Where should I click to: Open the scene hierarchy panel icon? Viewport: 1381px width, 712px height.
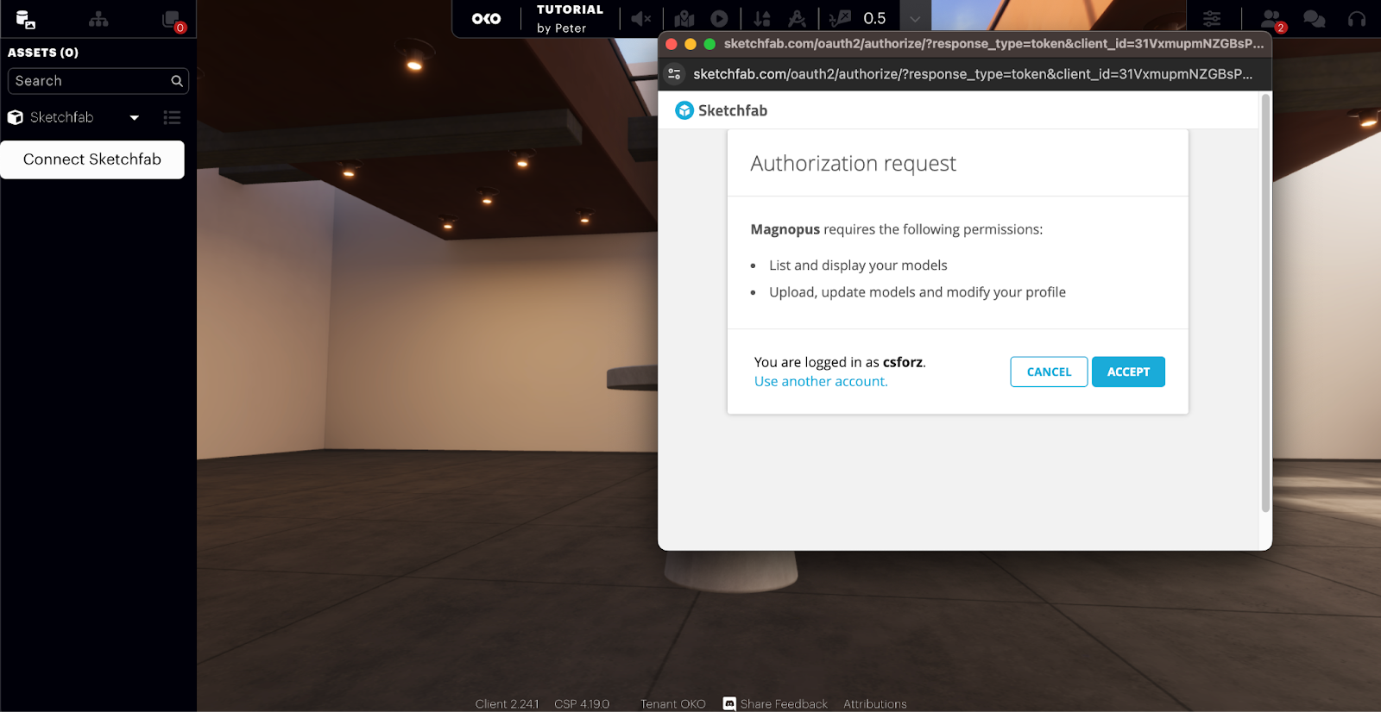[98, 19]
